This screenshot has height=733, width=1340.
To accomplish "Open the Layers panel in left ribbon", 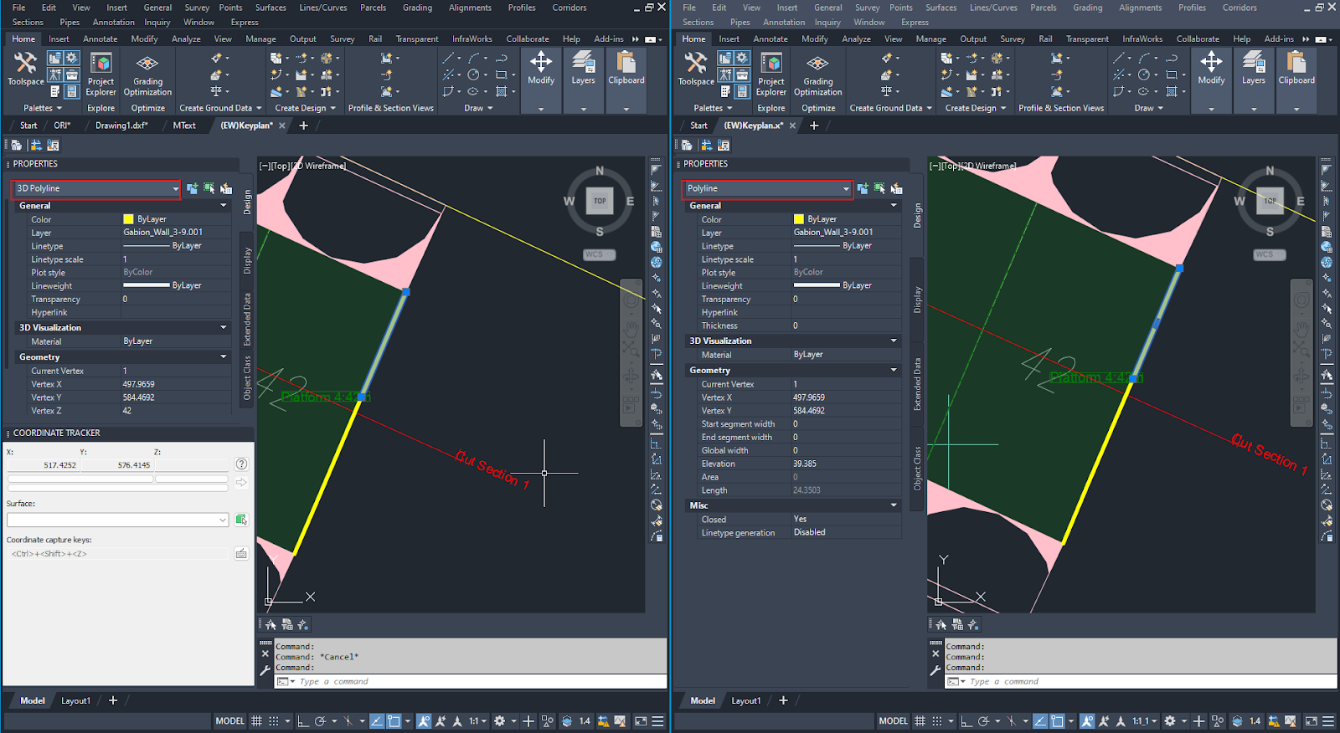I will (583, 69).
